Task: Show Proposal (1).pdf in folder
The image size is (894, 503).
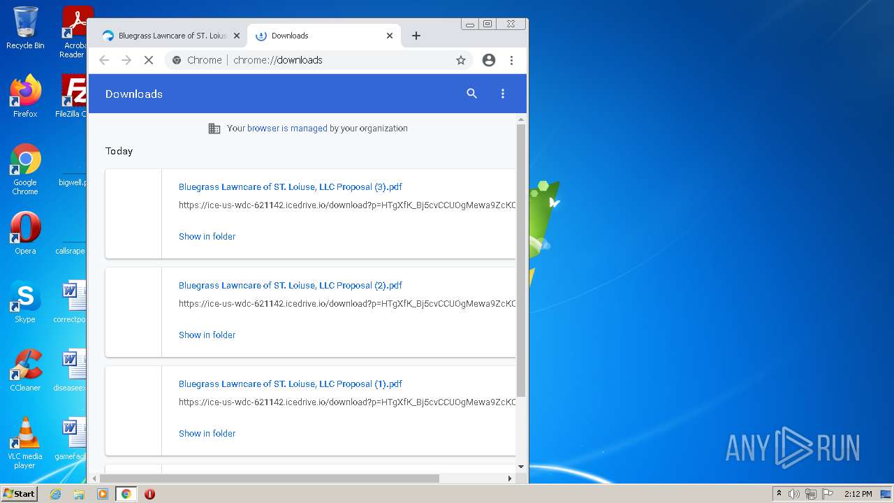Action: [207, 433]
